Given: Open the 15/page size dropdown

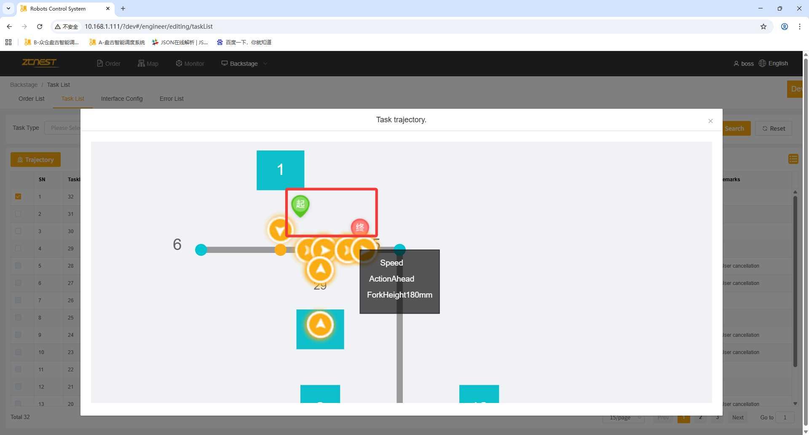Looking at the screenshot, I should click(624, 417).
